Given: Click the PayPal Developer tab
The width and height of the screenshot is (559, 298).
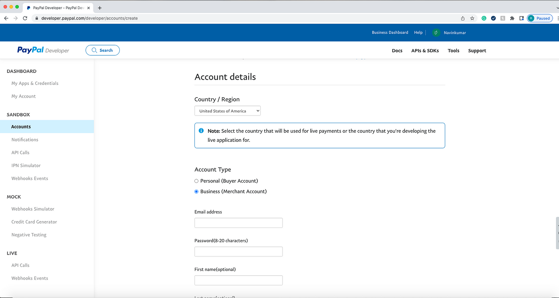Looking at the screenshot, I should tap(59, 8).
